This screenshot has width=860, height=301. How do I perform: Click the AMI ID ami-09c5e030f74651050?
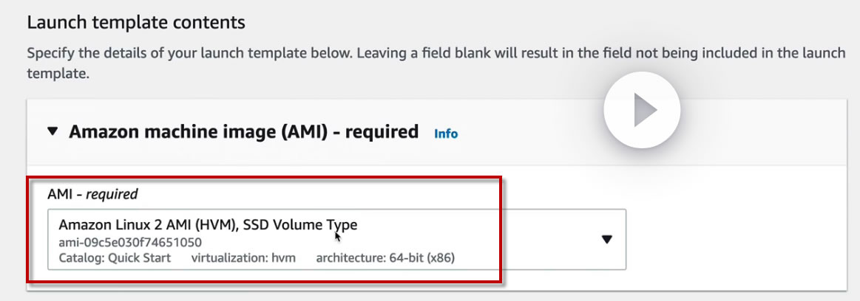coord(130,242)
